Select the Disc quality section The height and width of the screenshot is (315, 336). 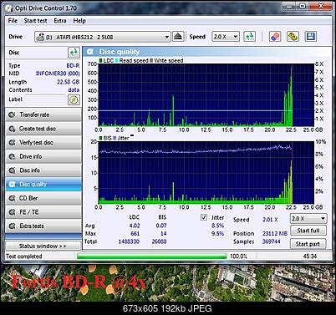(x=43, y=185)
